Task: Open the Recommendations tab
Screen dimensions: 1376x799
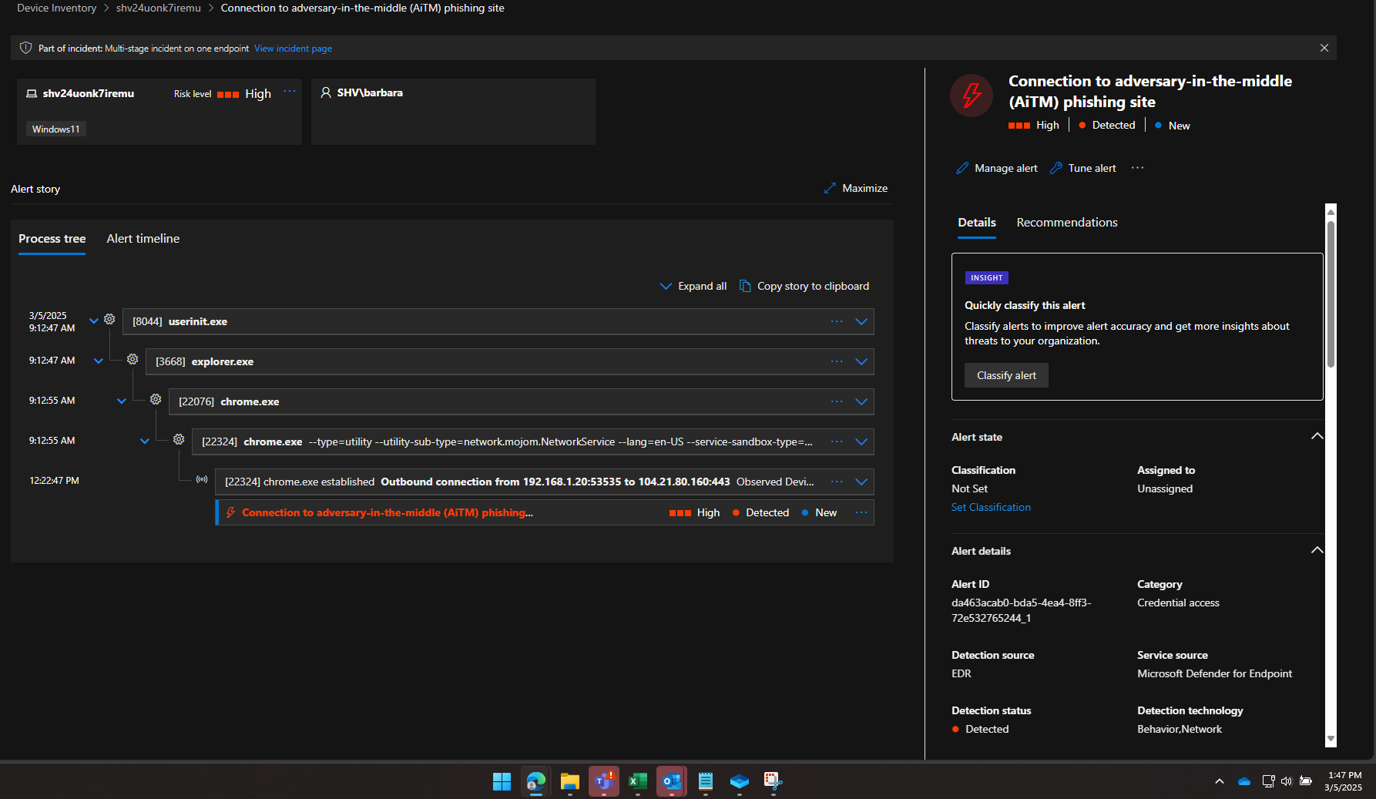Action: pyautogui.click(x=1066, y=223)
